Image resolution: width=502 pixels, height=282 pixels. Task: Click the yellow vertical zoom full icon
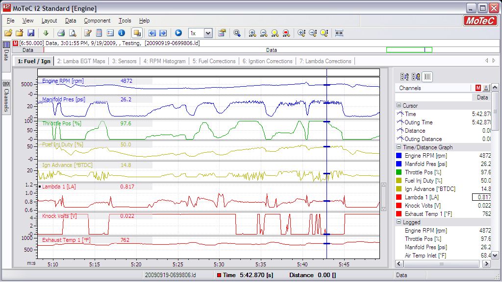pyautogui.click(x=324, y=33)
